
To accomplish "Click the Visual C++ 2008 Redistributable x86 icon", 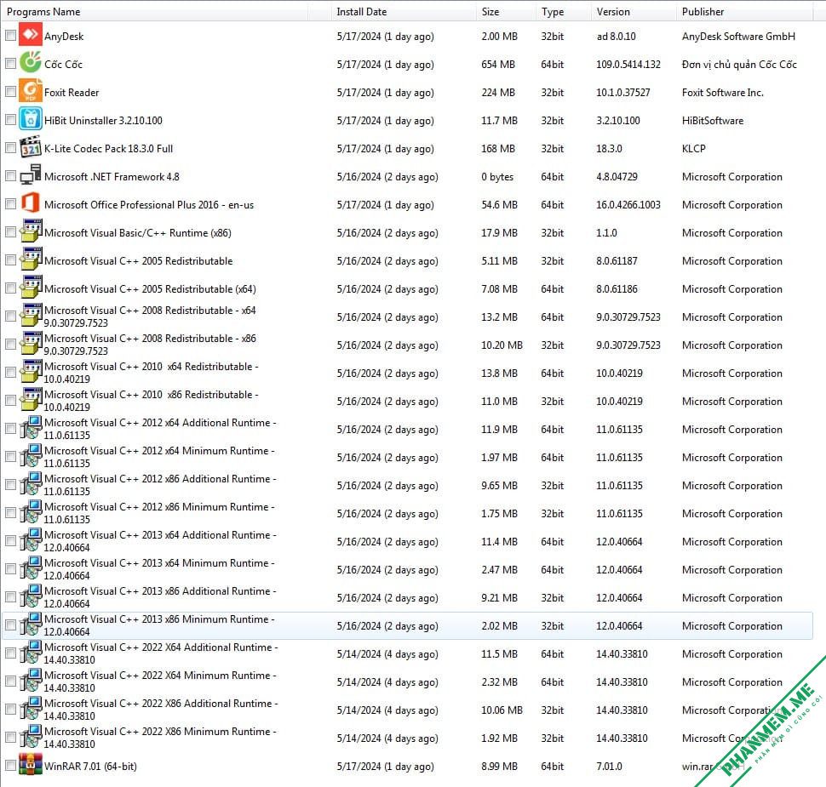I will 31,343.
